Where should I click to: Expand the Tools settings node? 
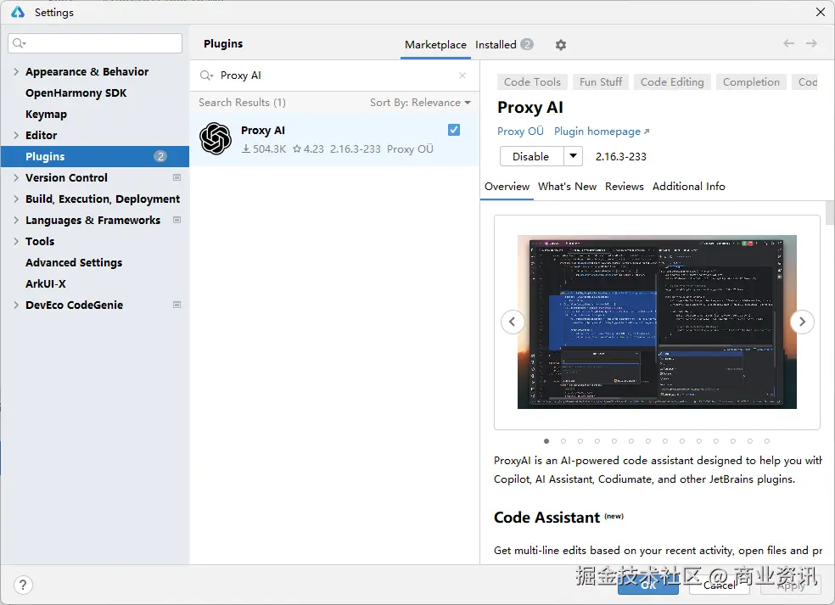tap(16, 241)
